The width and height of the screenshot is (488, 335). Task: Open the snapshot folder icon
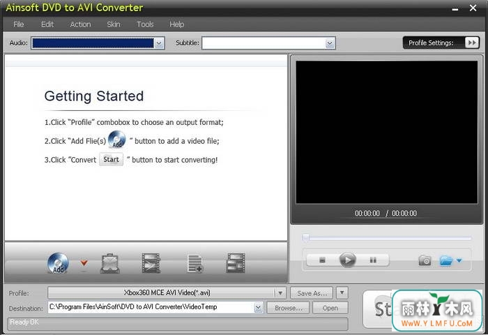(446, 260)
